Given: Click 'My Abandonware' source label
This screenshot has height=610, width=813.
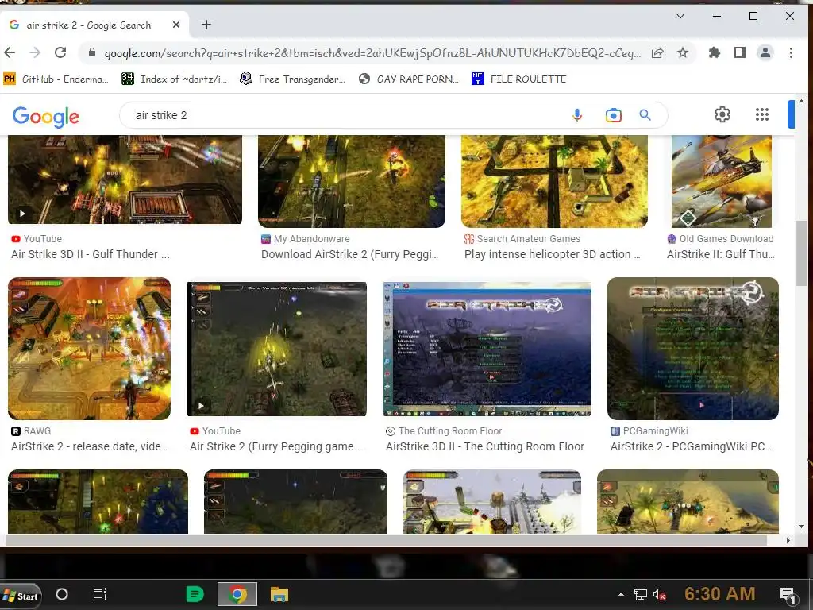Looking at the screenshot, I should pos(311,238).
